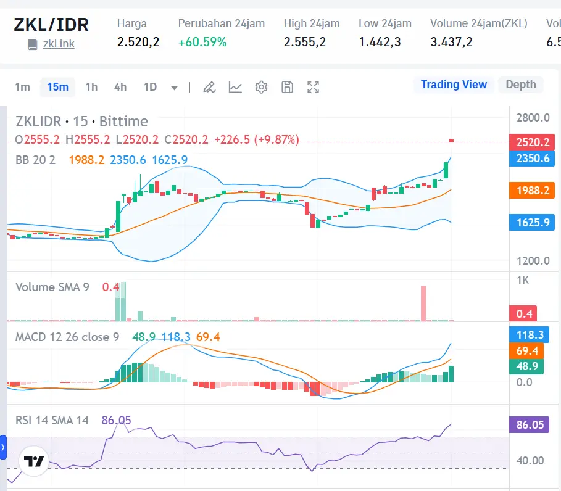Open chart settings with the gear icon
561x491 pixels.
[261, 87]
